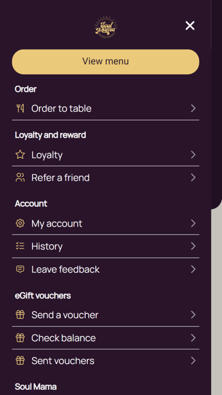Click the fork and knife Order to table icon
This screenshot has height=395, width=222.
20,108
